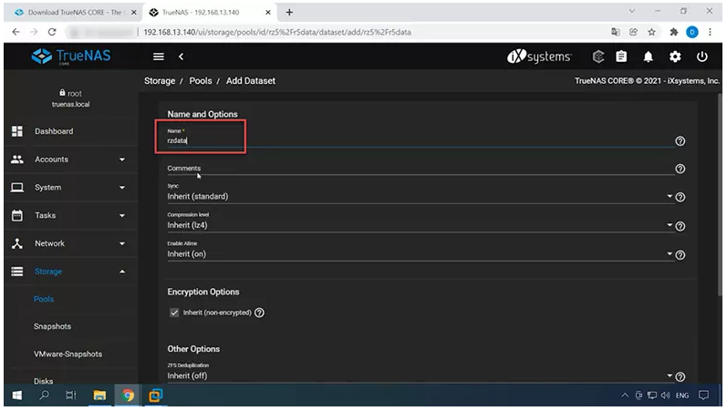The height and width of the screenshot is (411, 727).
Task: Click the browser address bar URL
Action: (x=277, y=32)
